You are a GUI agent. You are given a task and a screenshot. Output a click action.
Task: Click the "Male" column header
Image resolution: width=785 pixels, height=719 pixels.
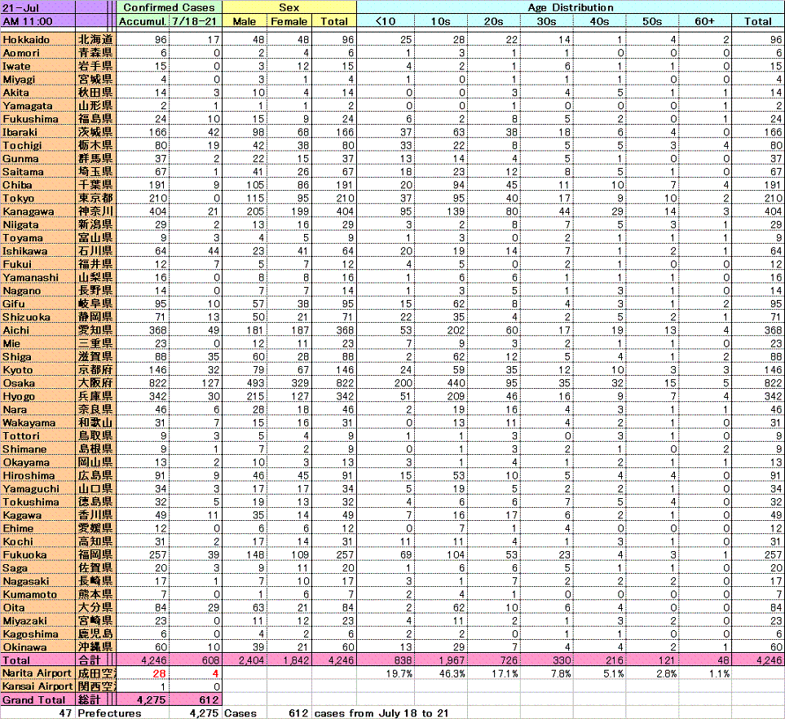(245, 20)
